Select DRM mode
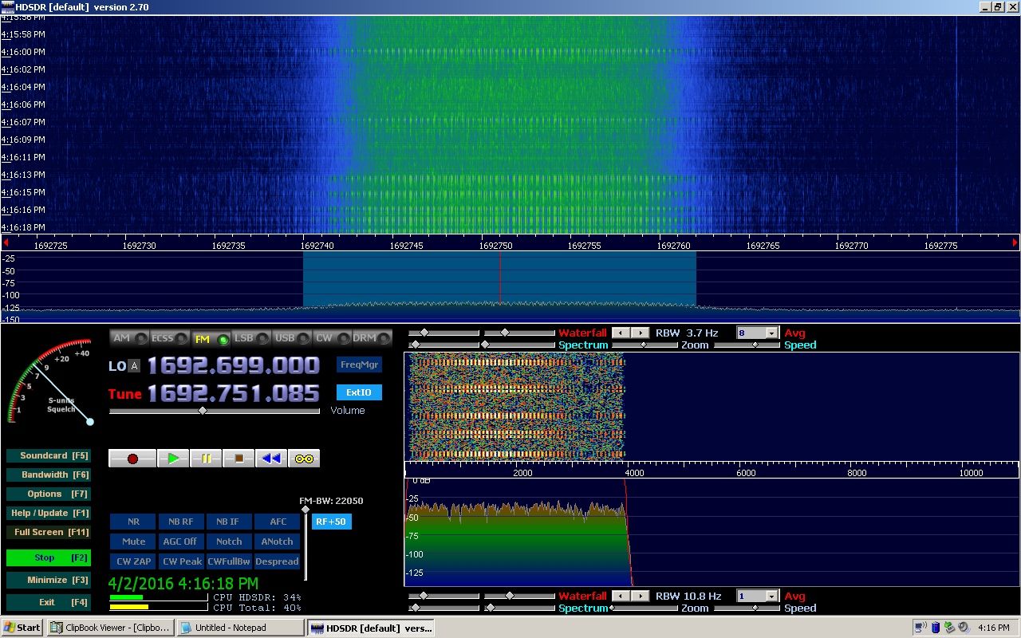The height and width of the screenshot is (638, 1021). pos(372,338)
